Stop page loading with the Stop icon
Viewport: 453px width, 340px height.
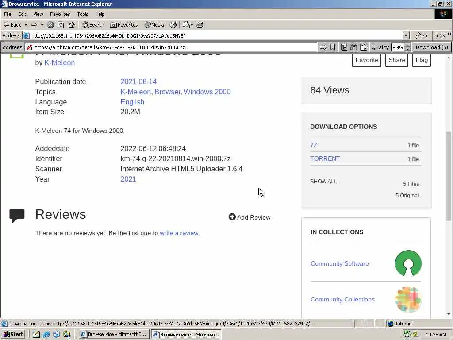tap(50, 25)
